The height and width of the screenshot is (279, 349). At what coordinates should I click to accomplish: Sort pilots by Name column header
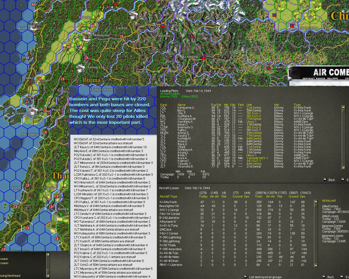tap(182, 105)
